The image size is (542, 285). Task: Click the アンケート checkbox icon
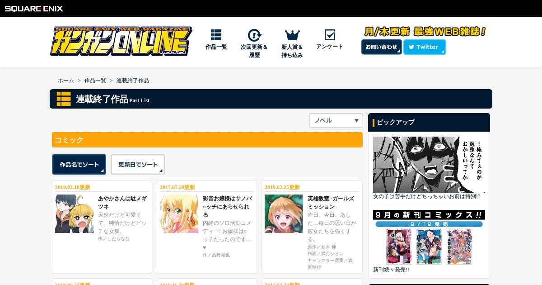[x=330, y=35]
